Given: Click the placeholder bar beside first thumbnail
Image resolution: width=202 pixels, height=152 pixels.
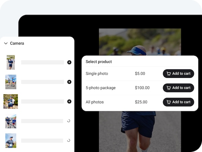Looking at the screenshot, I should pyautogui.click(x=42, y=62).
